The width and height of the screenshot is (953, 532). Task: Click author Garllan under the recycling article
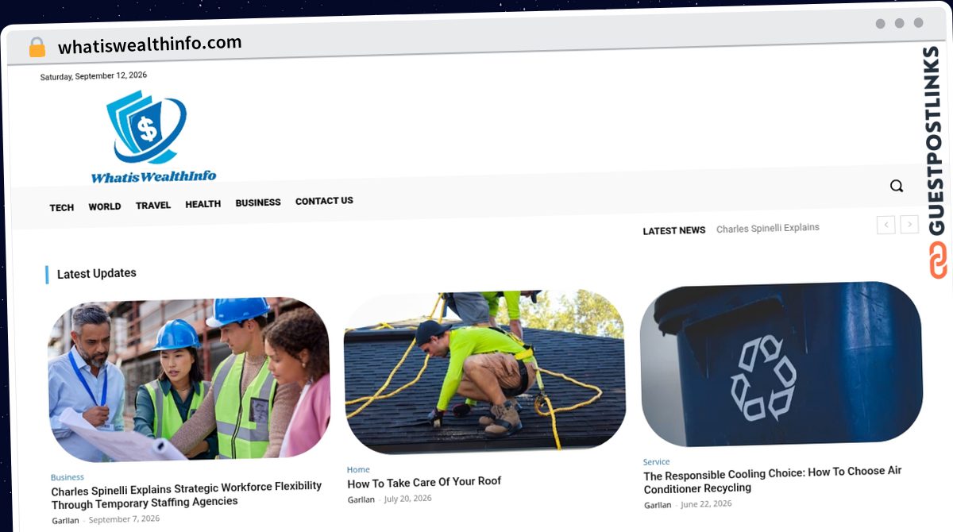coord(658,505)
